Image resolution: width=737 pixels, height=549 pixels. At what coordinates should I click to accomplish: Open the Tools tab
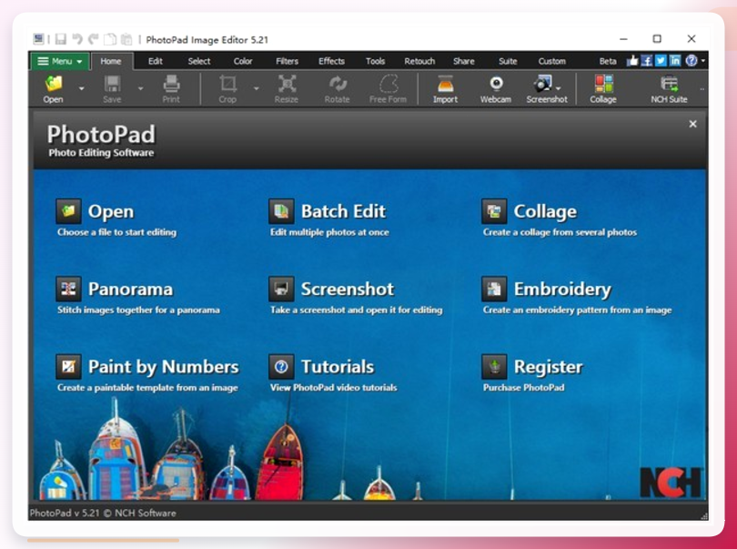(x=375, y=61)
